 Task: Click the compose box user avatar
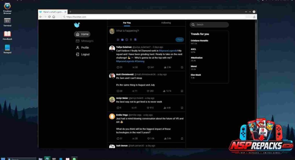click(x=112, y=31)
